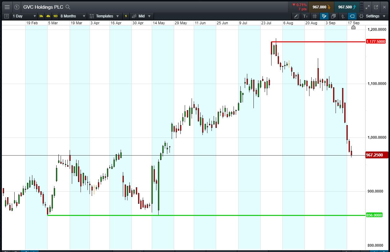
Task: Click the red 0.71% change indicator
Action: tap(299, 5)
